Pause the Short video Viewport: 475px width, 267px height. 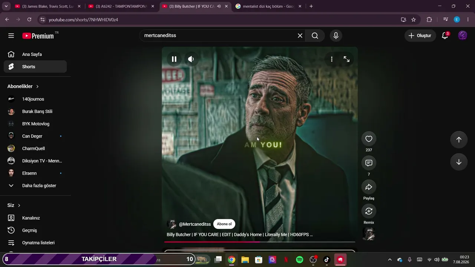[174, 59]
